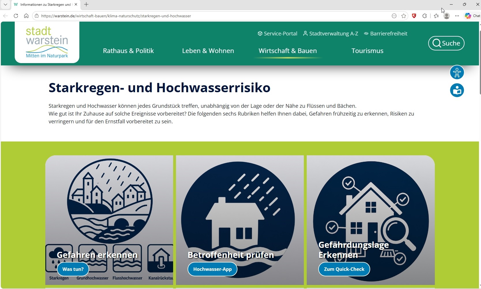Open the red shield extension icon
The height and width of the screenshot is (289, 481).
pos(414,16)
